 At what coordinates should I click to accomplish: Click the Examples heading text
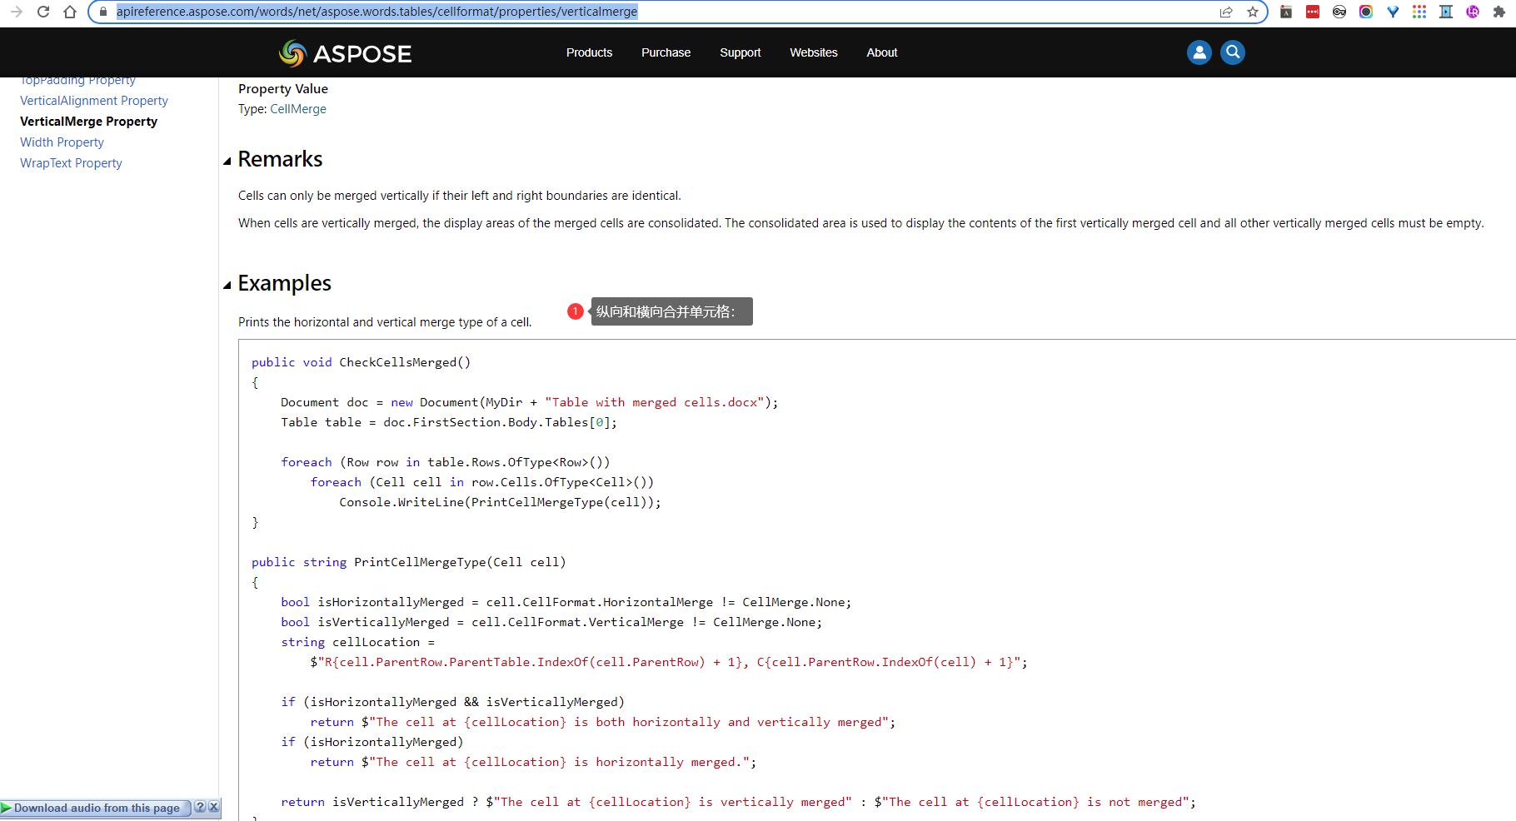[284, 283]
